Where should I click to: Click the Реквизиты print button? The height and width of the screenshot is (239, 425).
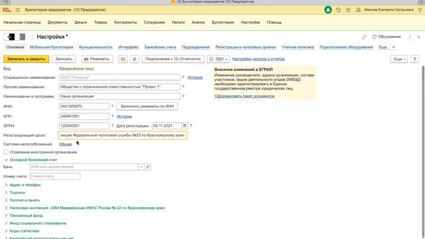97,59
